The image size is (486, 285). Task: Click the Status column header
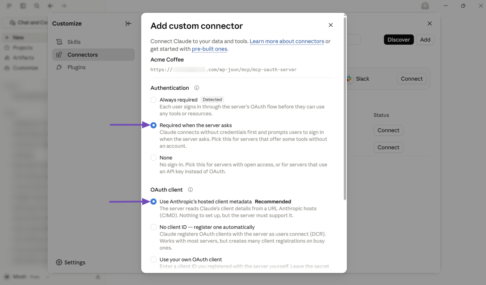[381, 115]
